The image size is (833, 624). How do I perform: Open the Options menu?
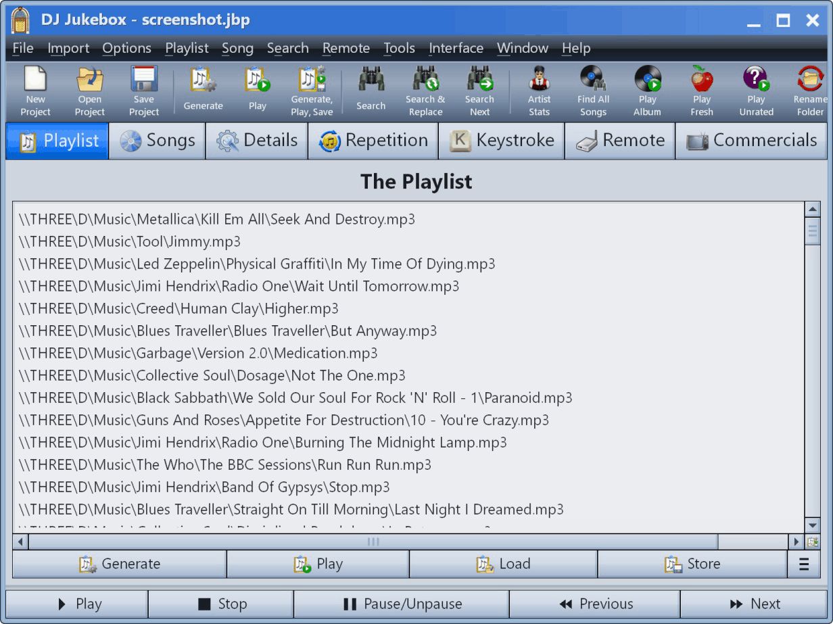click(127, 48)
